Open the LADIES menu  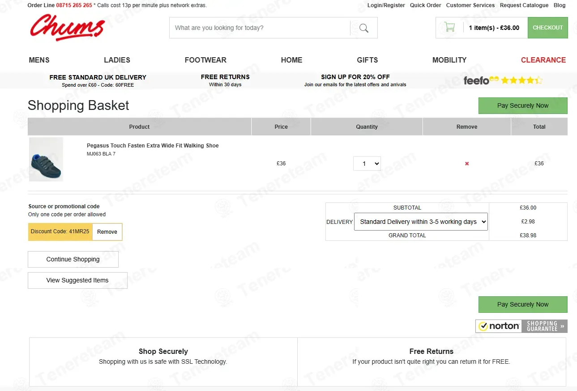117,60
